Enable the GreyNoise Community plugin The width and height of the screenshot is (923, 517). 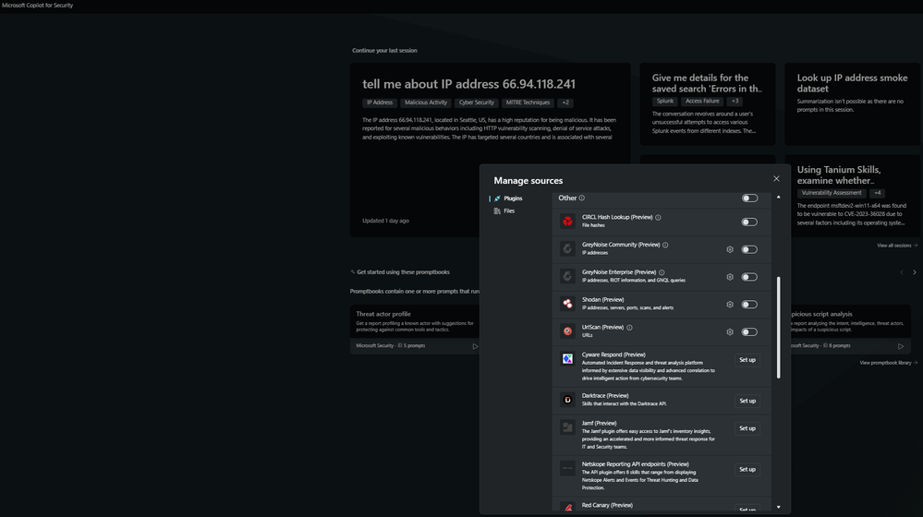click(749, 249)
